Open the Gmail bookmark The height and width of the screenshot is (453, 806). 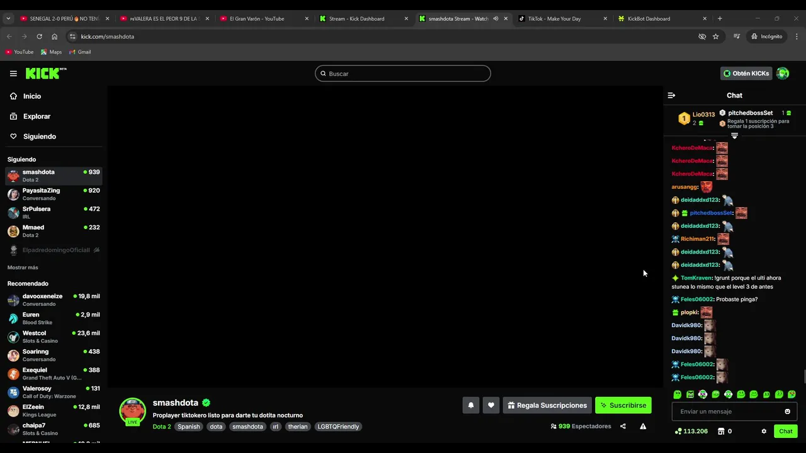80,52
